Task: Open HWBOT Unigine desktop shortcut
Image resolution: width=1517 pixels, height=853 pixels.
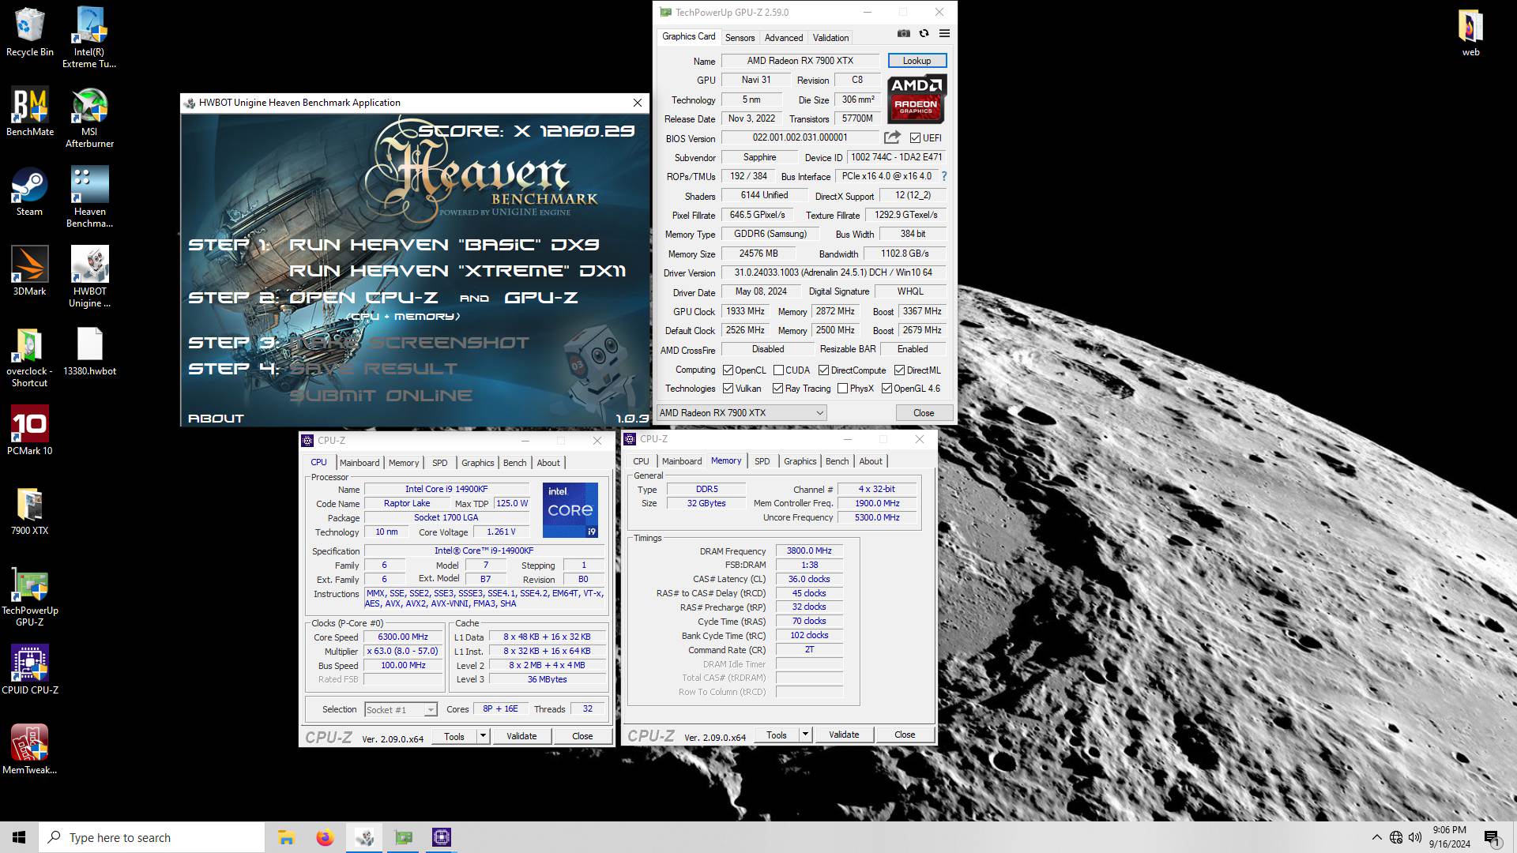Action: pos(89,277)
